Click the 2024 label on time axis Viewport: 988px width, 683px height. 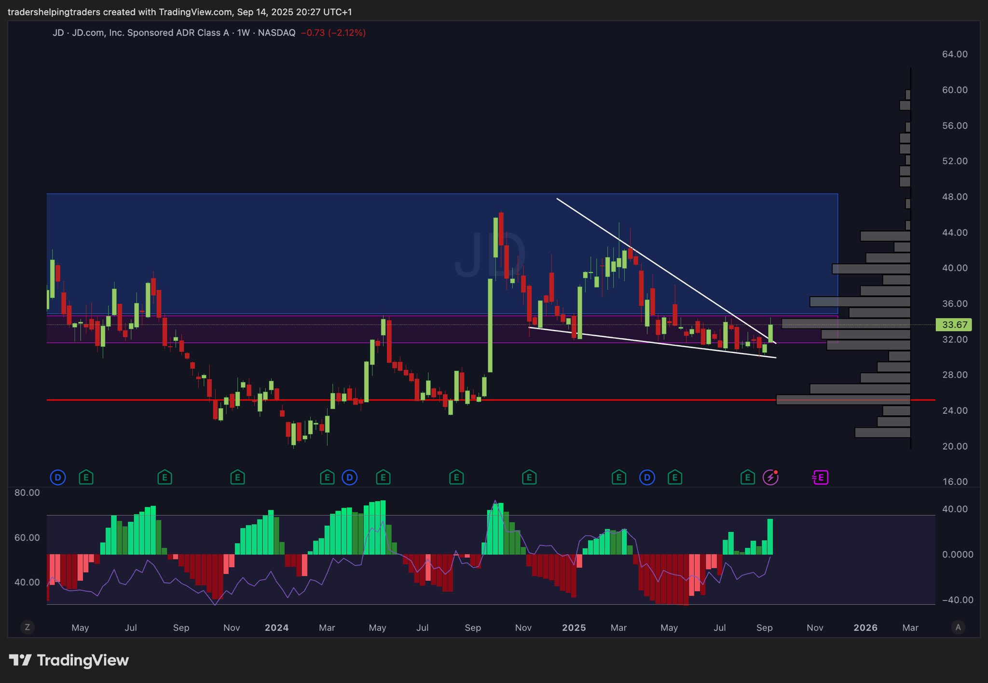276,628
